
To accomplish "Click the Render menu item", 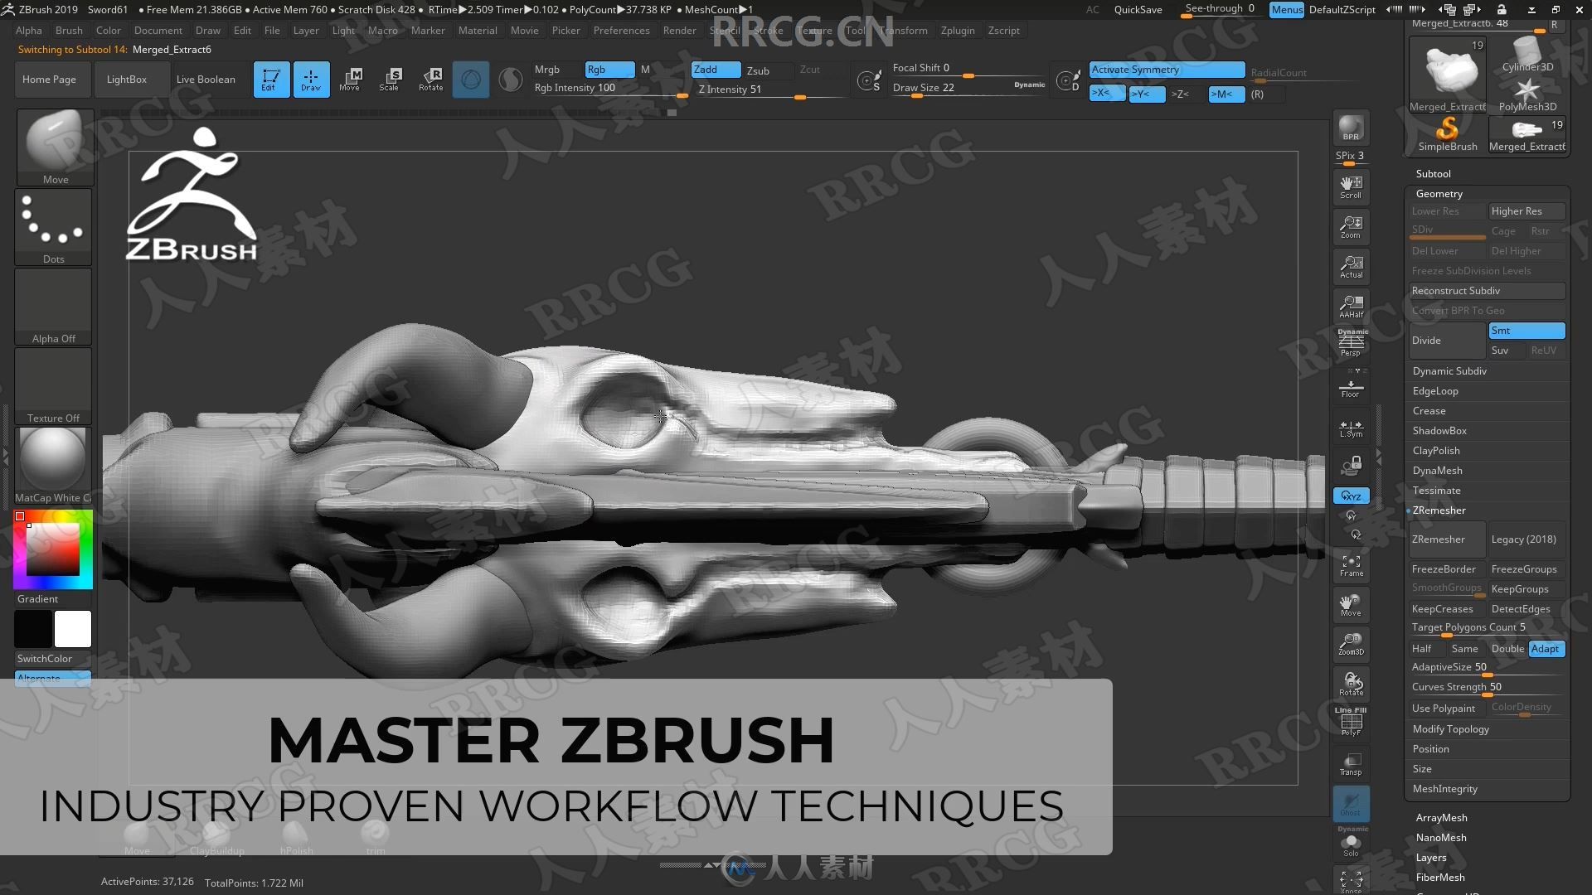I will (x=679, y=30).
